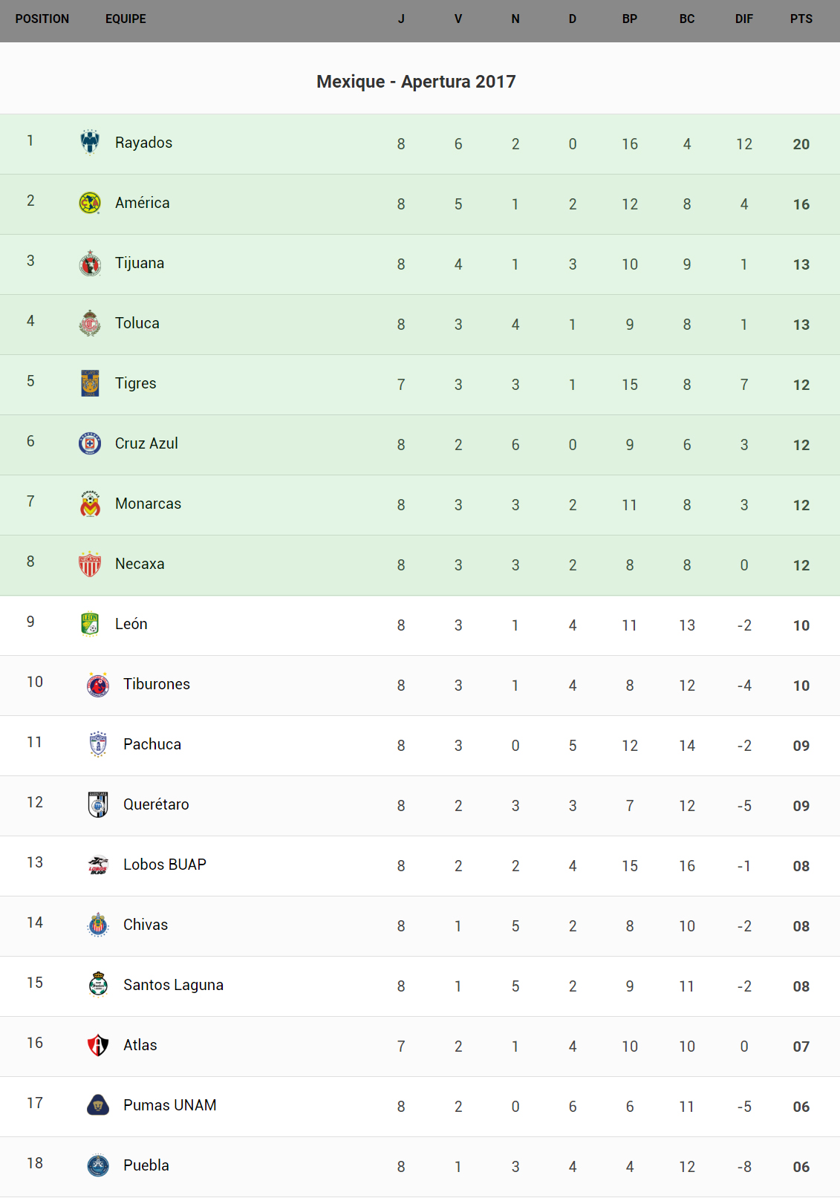Click the Toluca team name
This screenshot has height=1201, width=840.
point(137,323)
